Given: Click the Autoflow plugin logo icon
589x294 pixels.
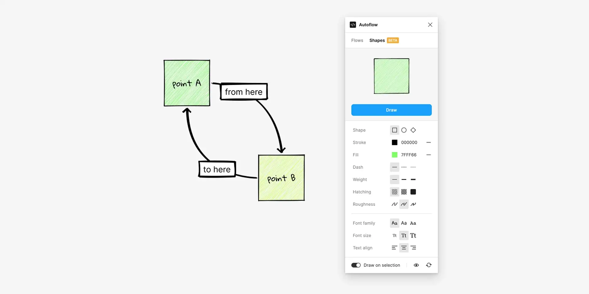Looking at the screenshot, I should click(x=353, y=25).
